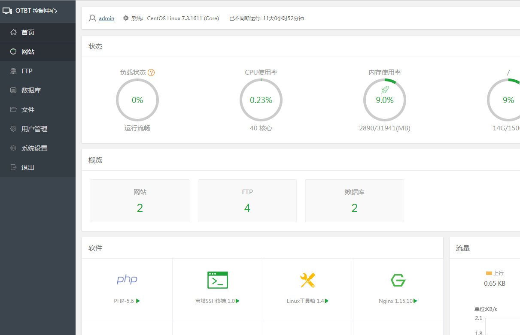
Task: Click the PHP-5.6 software label
Action: pyautogui.click(x=124, y=301)
